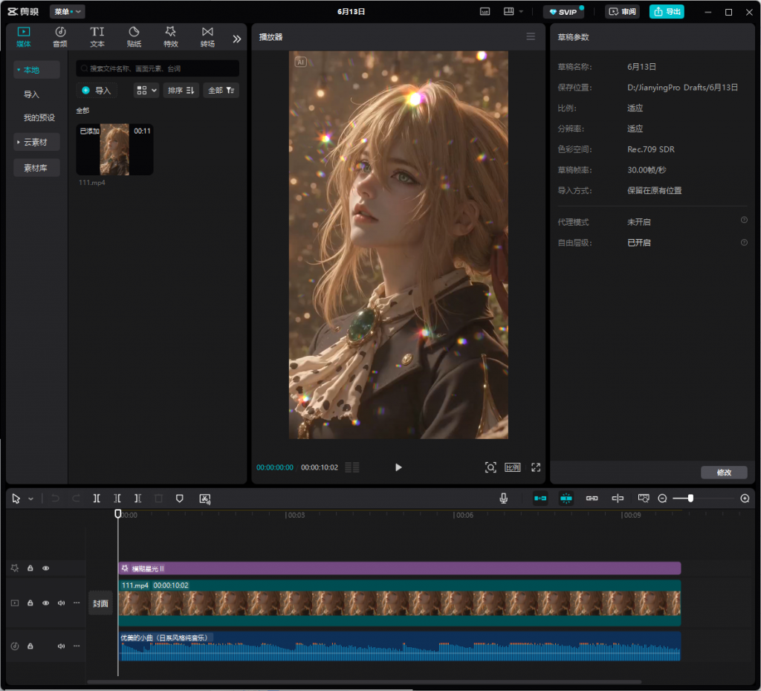Expand the 云素材 cloud materials section

pyautogui.click(x=37, y=142)
